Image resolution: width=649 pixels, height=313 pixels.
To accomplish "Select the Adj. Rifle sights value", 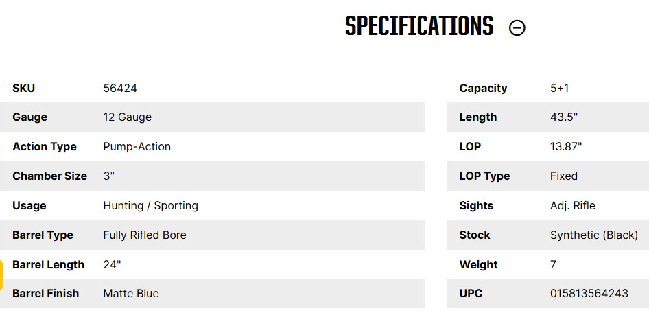I will point(573,206).
